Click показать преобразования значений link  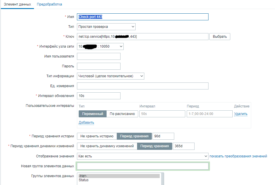click(238, 156)
